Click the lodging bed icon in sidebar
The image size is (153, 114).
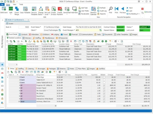(x=2, y=73)
